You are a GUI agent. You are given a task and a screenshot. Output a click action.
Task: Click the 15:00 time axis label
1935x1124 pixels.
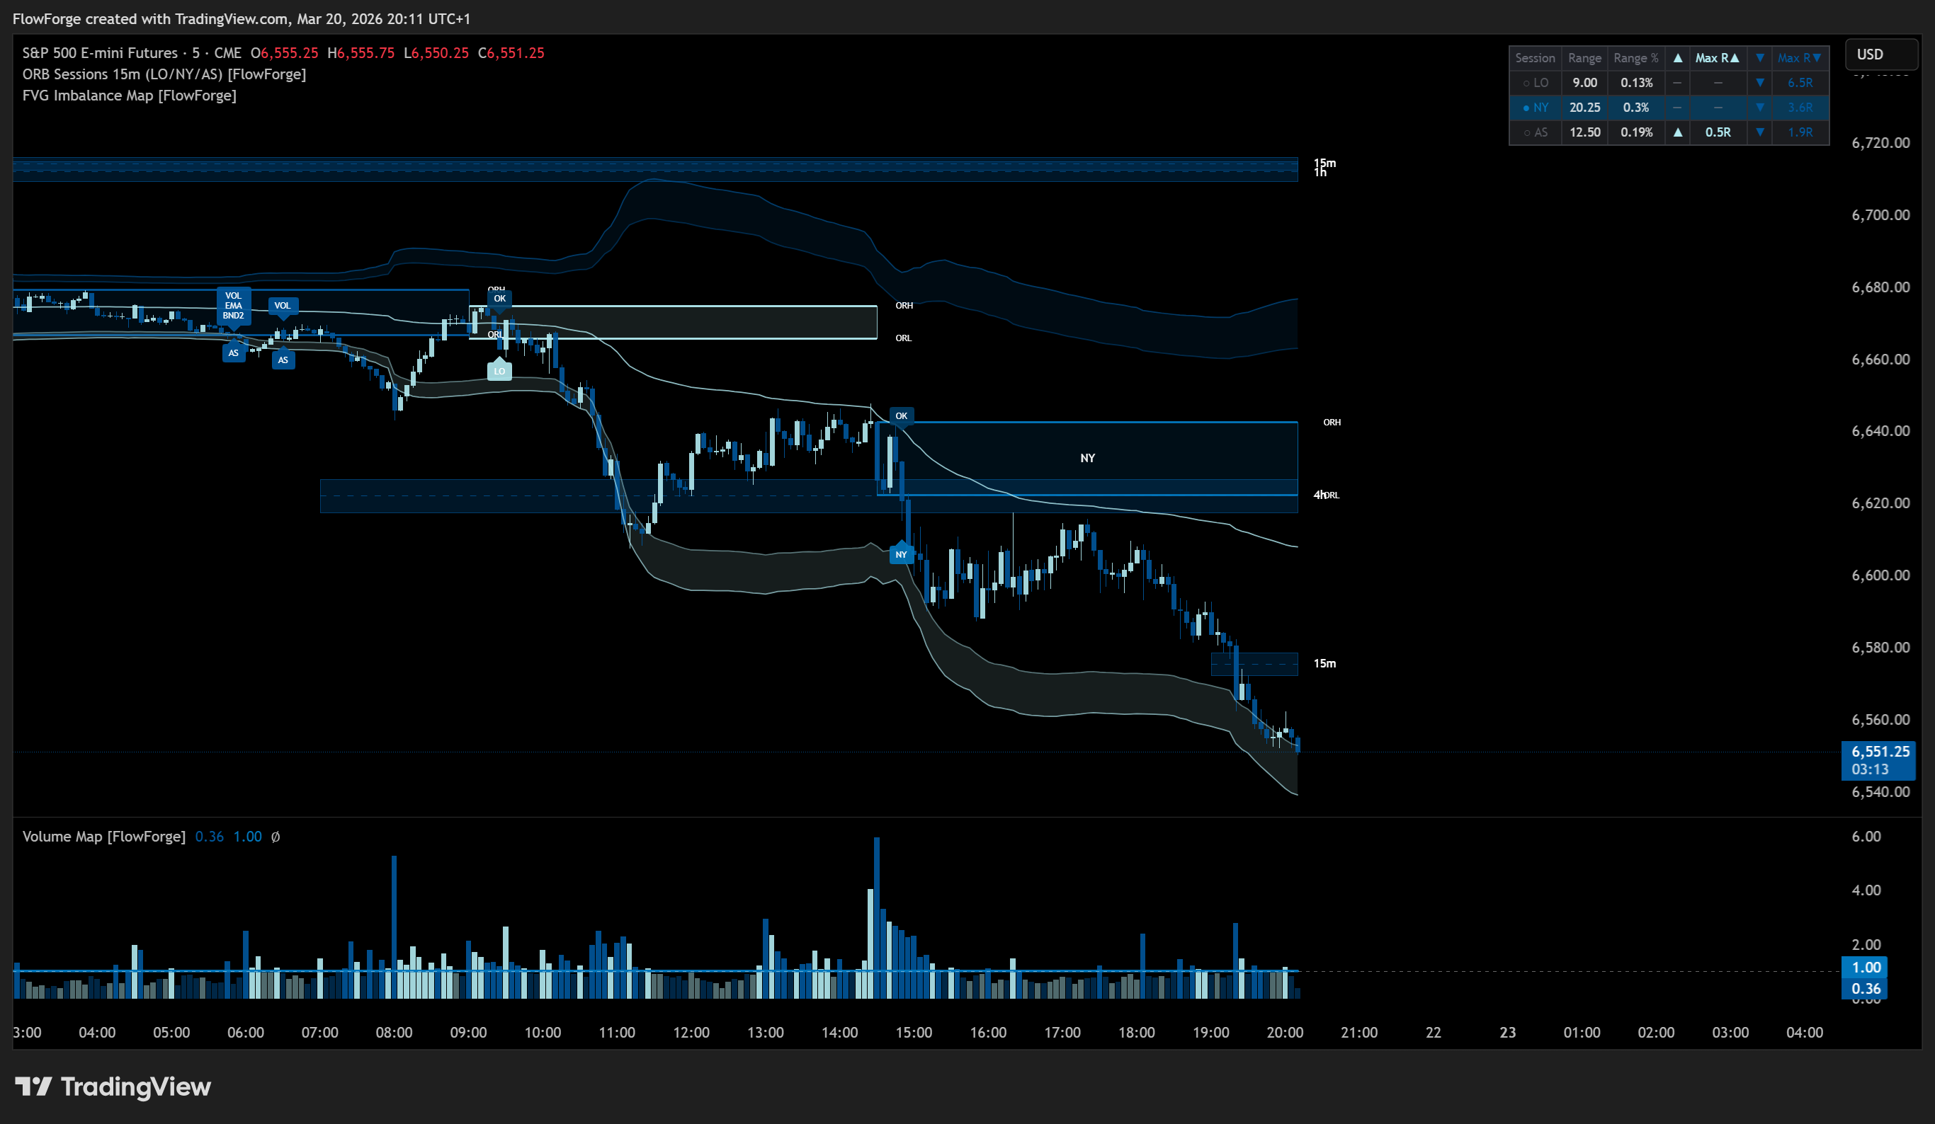pos(914,1033)
